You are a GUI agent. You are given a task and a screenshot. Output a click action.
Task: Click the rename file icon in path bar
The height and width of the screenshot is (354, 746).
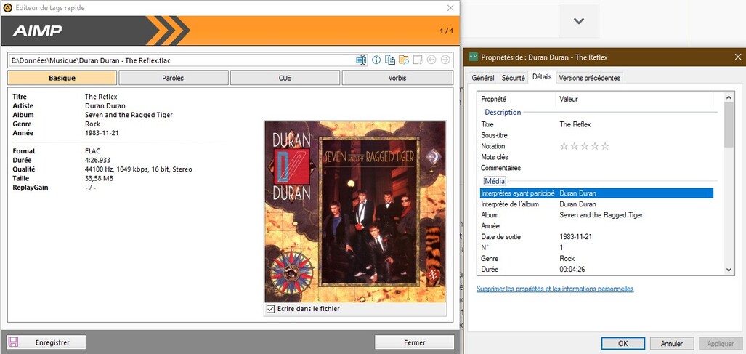(362, 60)
